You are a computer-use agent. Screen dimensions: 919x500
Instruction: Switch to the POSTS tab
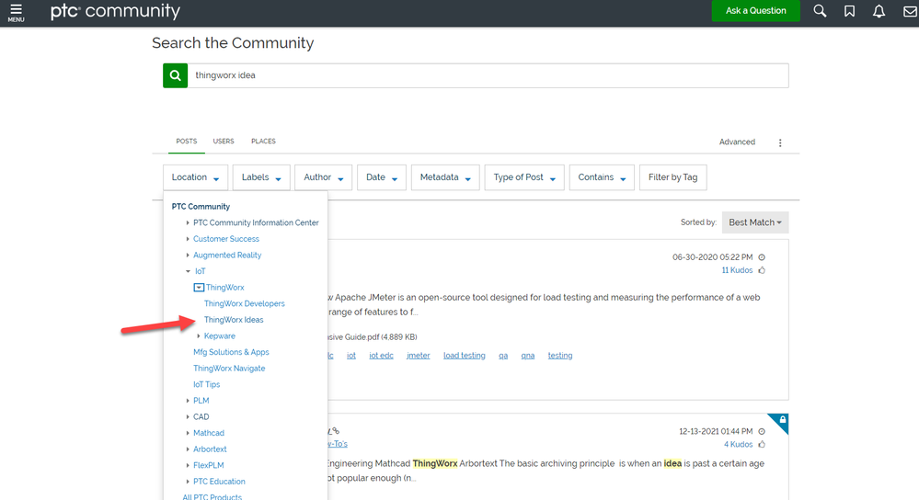point(187,142)
